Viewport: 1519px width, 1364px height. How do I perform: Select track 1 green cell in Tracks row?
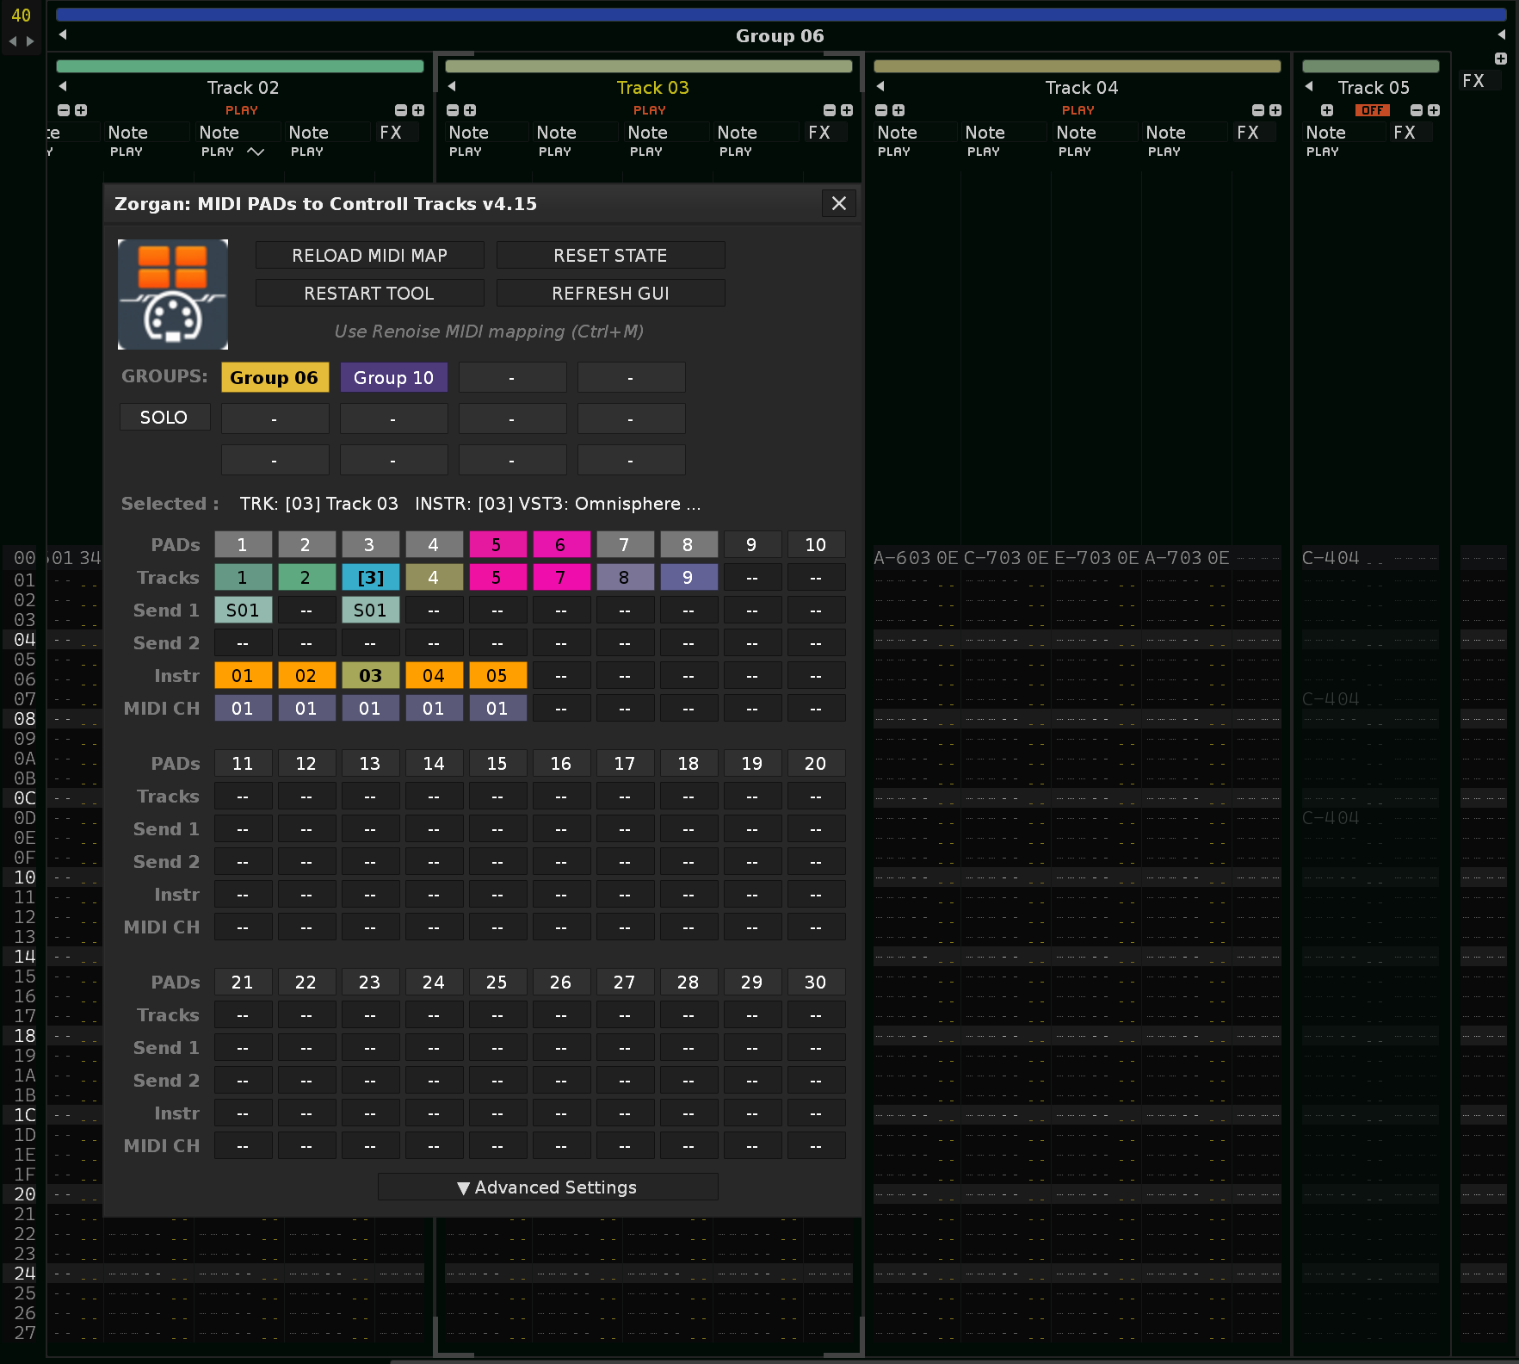243,577
